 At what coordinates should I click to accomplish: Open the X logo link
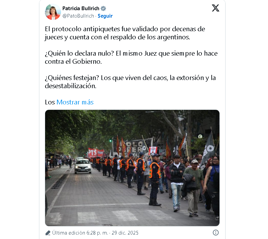tap(215, 8)
